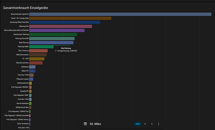Viewport: 215px width, 130px height.
Task: Open the three-dot overflow menu
Action: pos(159,124)
